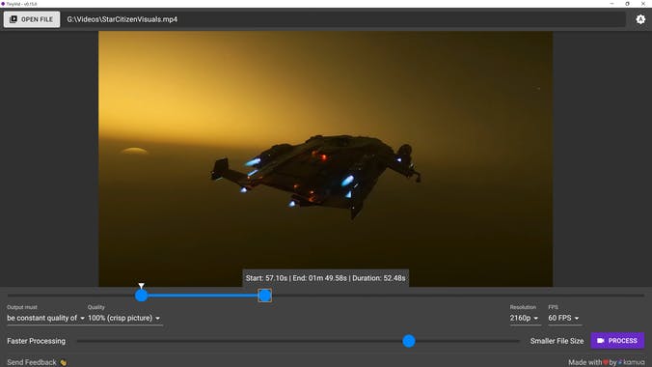
Task: Click the trim end square handle
Action: [265, 296]
